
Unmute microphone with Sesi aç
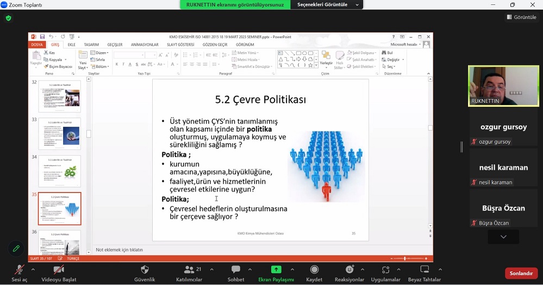(x=20, y=270)
